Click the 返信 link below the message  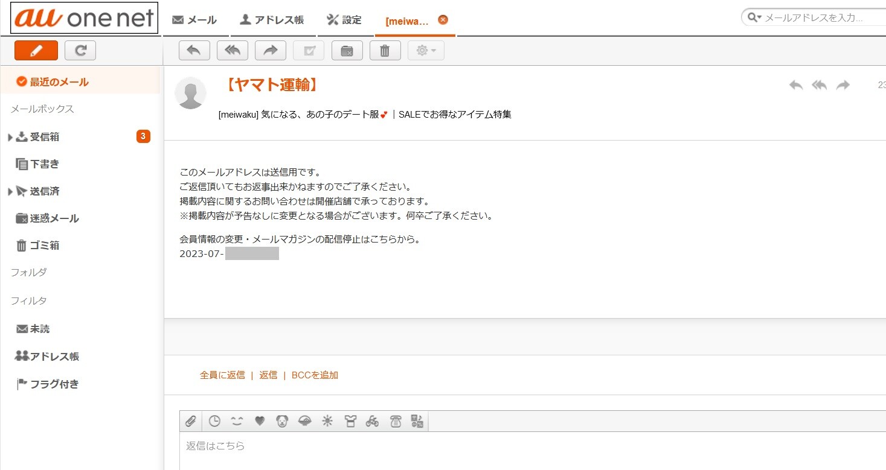point(268,375)
